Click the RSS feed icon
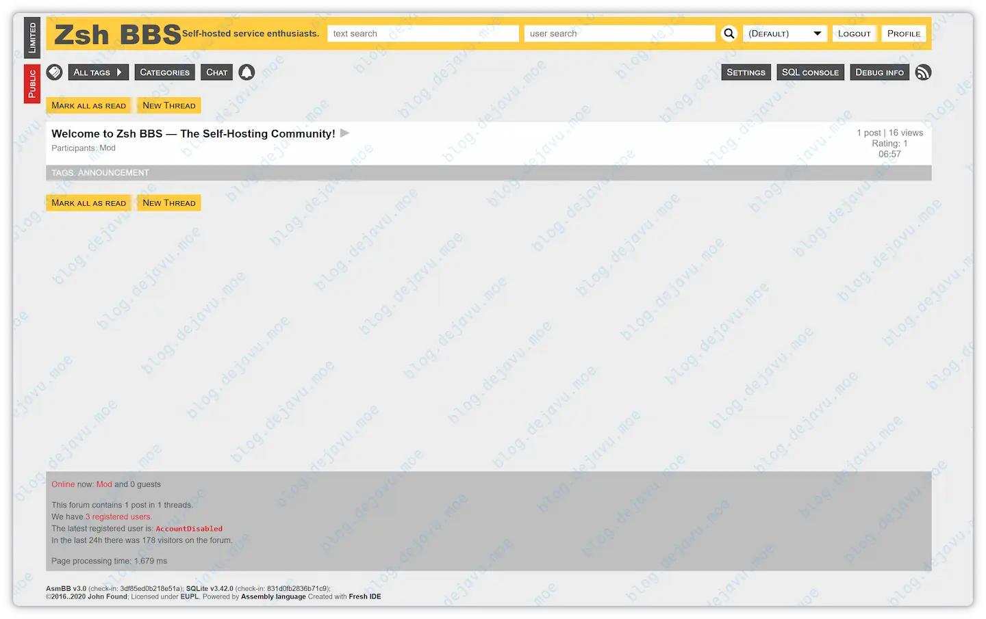 pyautogui.click(x=923, y=72)
